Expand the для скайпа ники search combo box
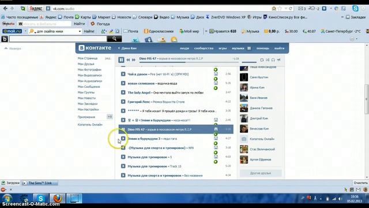 coord(80,31)
